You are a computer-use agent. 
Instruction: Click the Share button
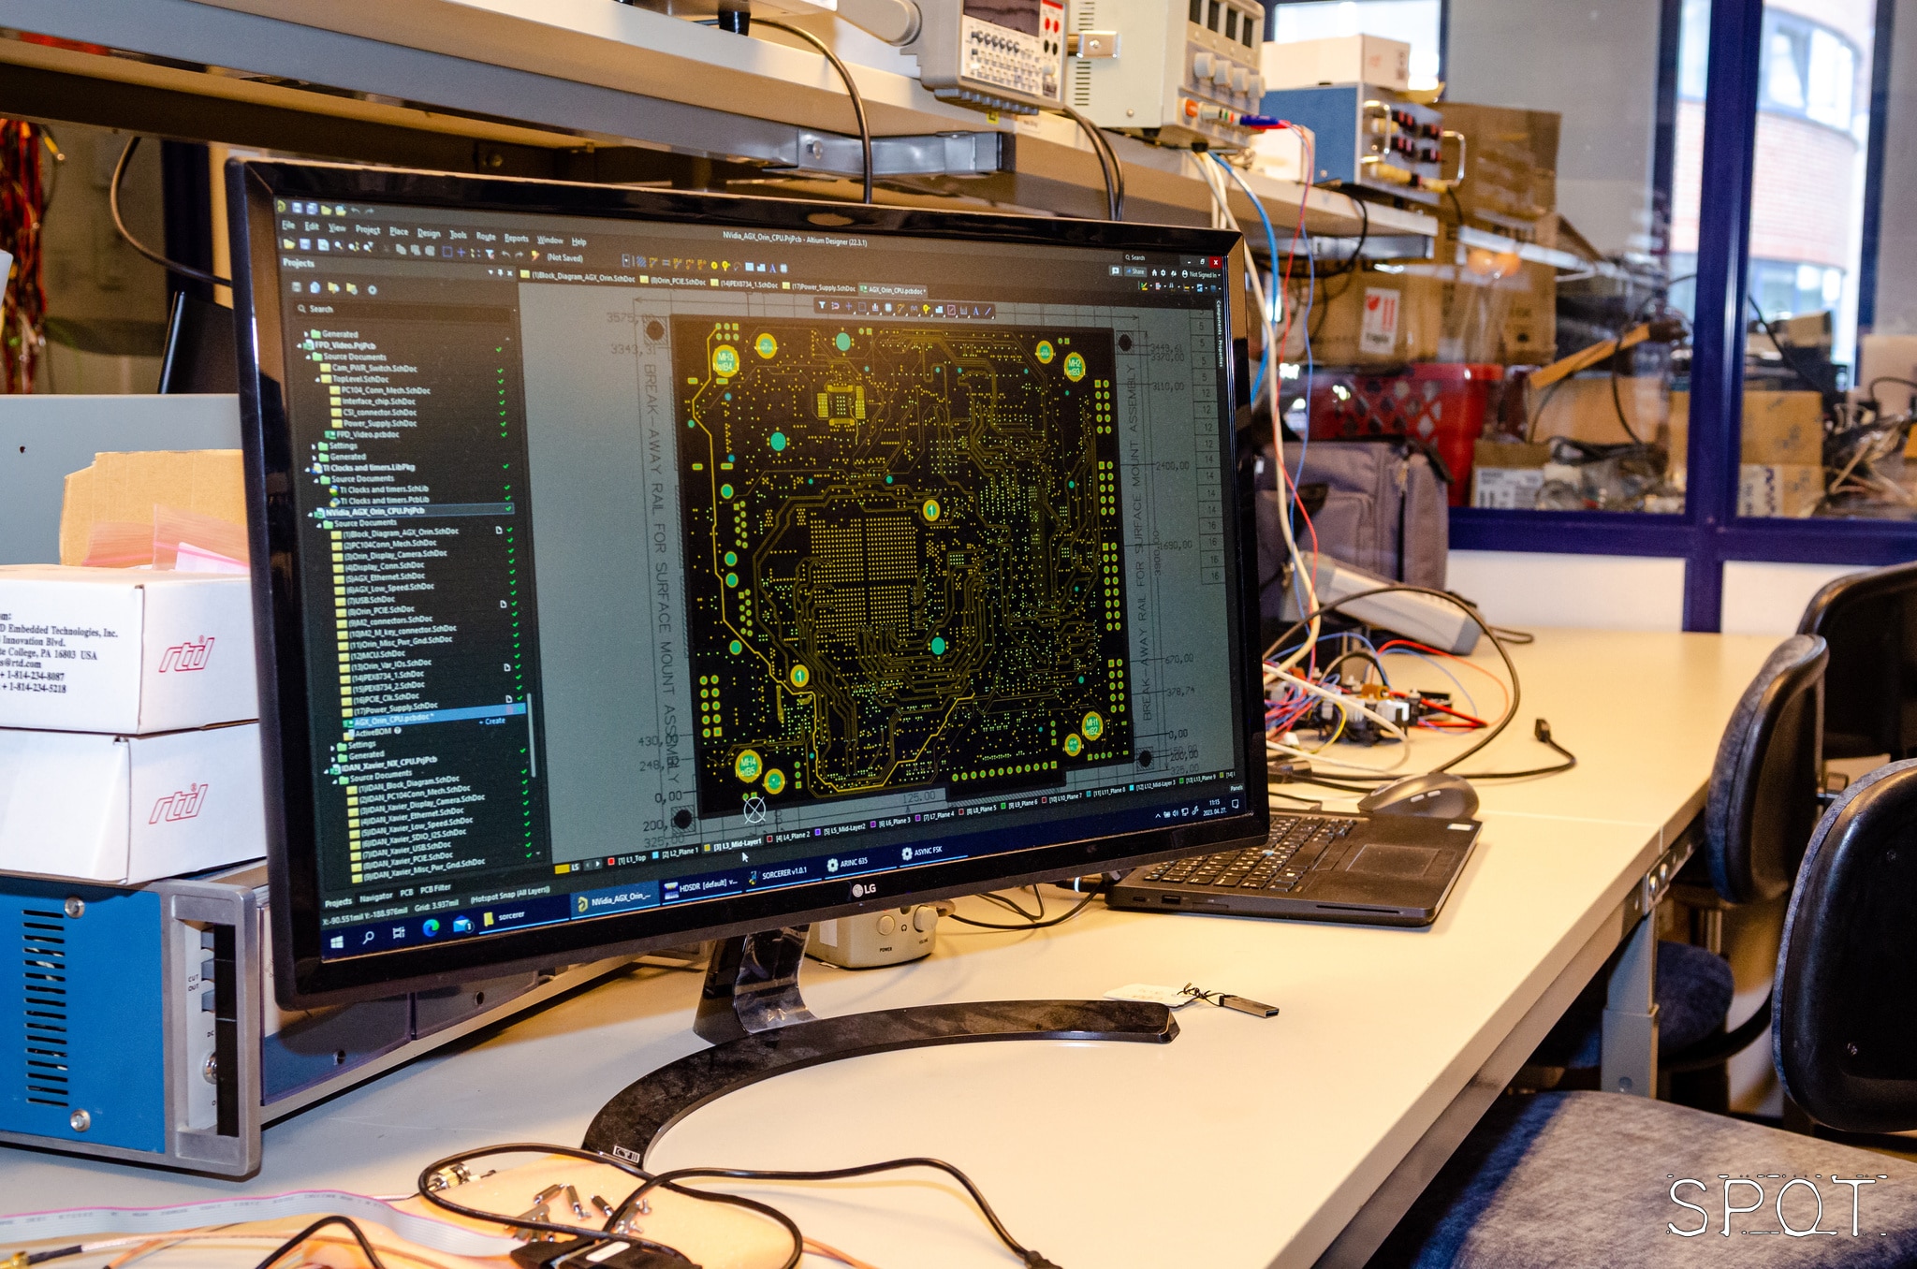point(1135,271)
